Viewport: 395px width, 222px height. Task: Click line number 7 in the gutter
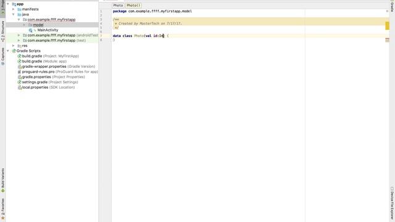(101, 36)
